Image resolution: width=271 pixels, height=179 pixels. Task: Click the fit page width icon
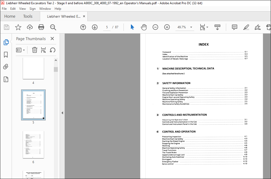pos(202,27)
